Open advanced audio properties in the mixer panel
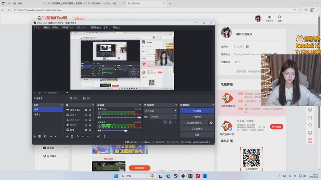321x180 pixels. 99,136
